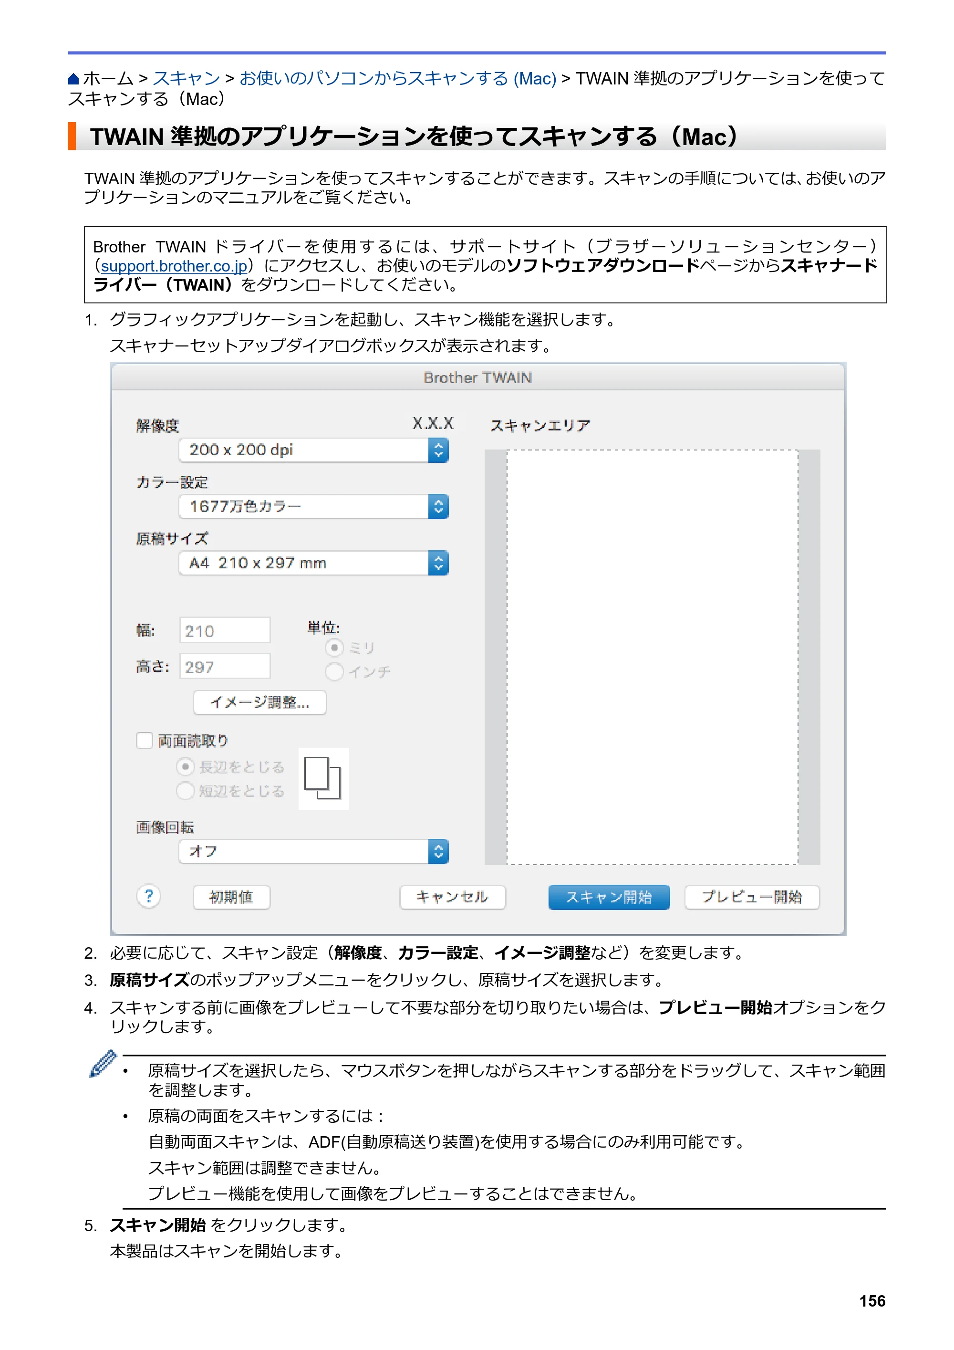This screenshot has width=954, height=1350.
Task: Click the page number 156
Action: coord(872,1301)
